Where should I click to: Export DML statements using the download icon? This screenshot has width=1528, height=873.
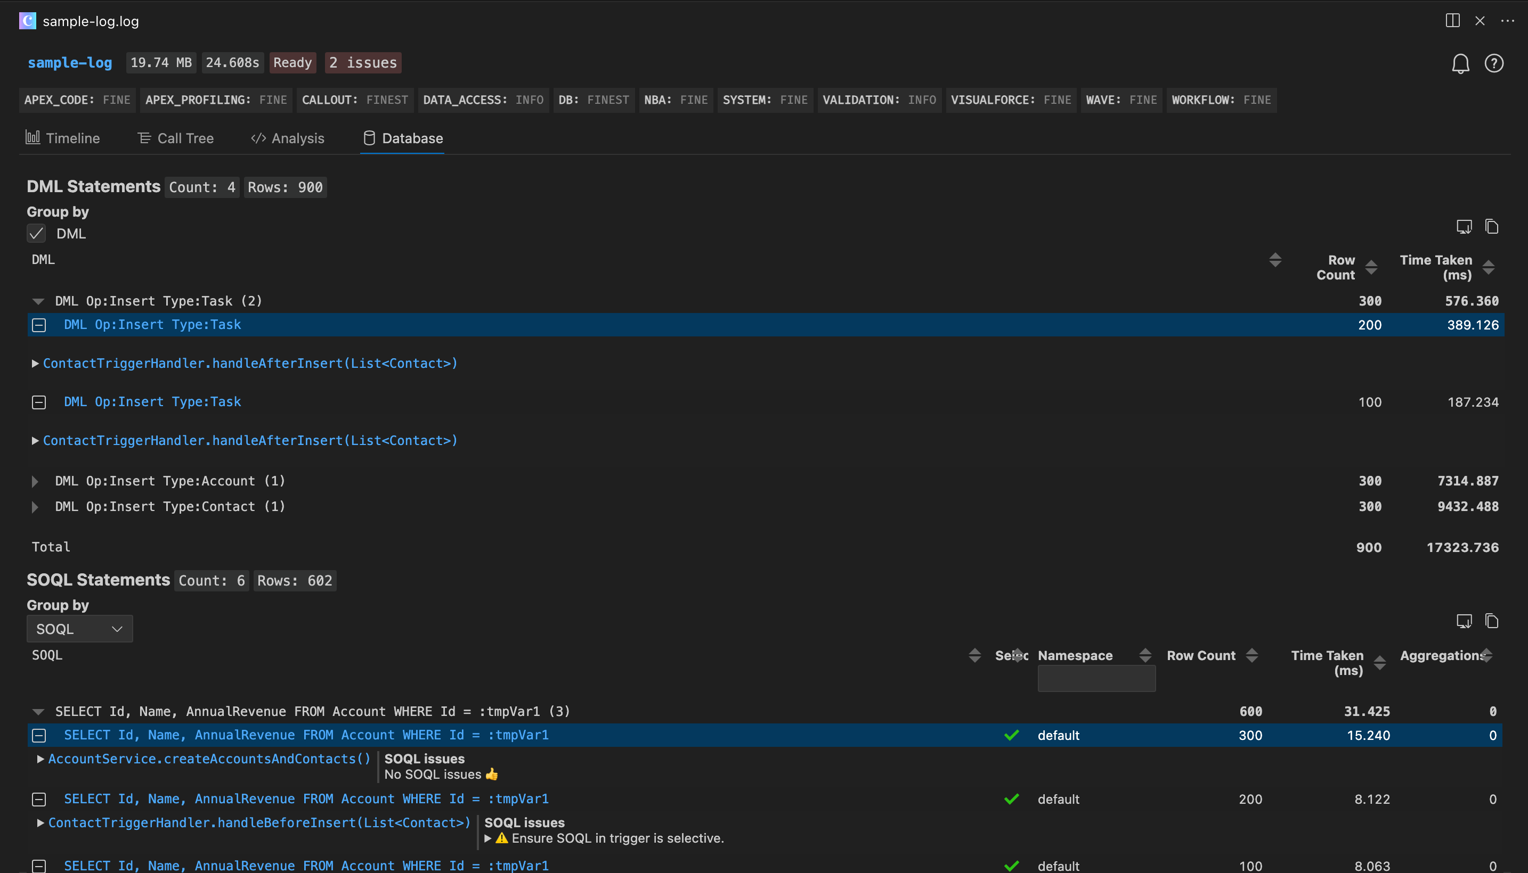click(x=1465, y=226)
